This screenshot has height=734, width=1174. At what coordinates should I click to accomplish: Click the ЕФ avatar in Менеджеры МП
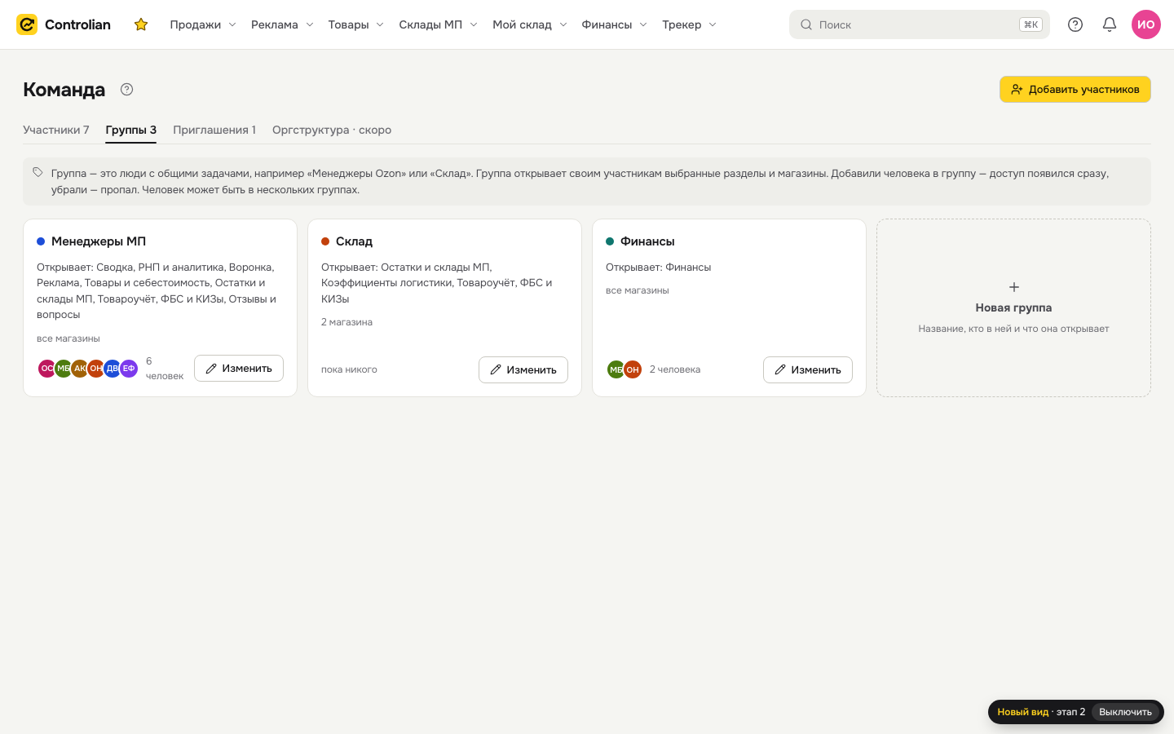coord(129,369)
